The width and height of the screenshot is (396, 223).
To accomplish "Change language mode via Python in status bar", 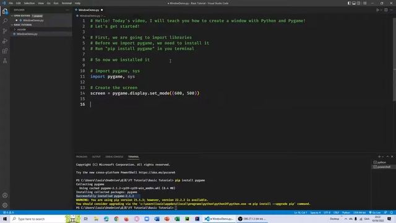I will pos(346,212).
